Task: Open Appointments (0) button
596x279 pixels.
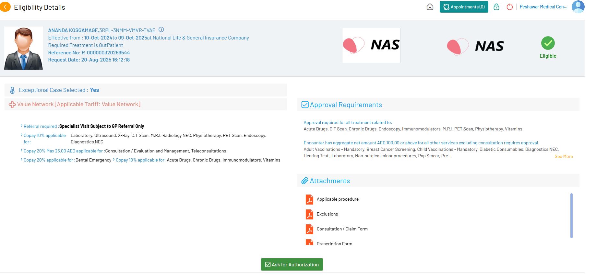Action: (464, 7)
